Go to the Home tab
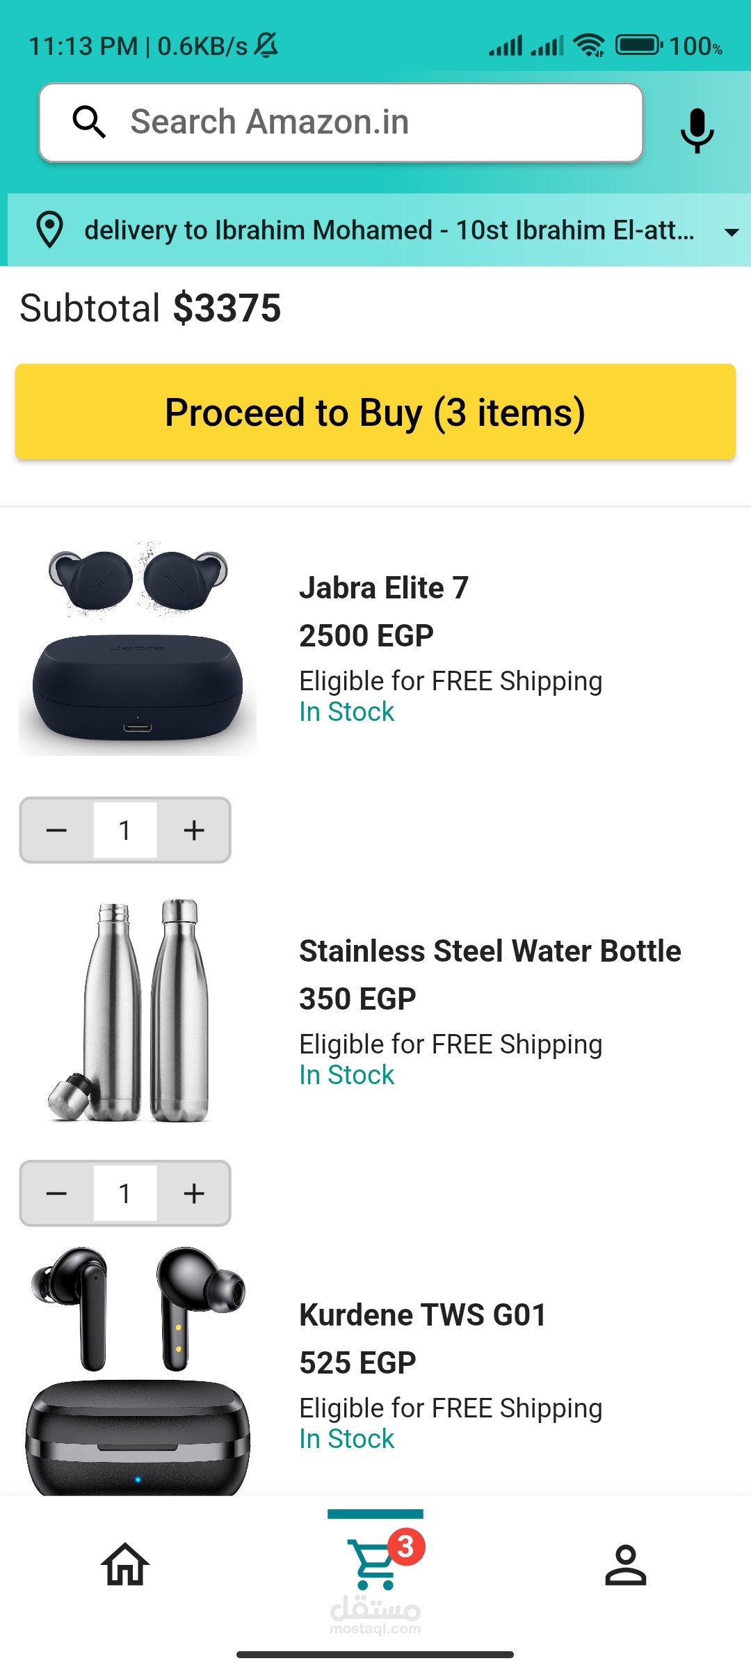Image resolution: width=751 pixels, height=1670 pixels. 125,1565
